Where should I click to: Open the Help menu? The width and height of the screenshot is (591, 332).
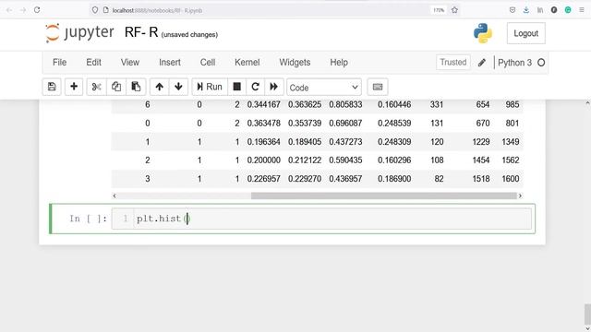tap(339, 63)
